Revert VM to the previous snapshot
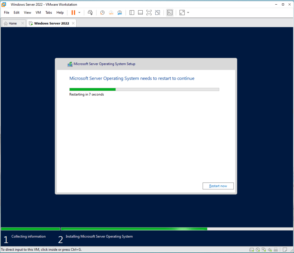The height and width of the screenshot is (253, 294). 111,13
